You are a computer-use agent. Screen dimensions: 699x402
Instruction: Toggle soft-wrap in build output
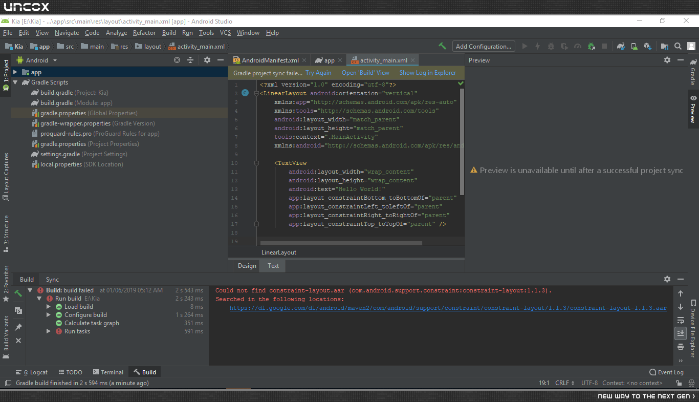pos(680,320)
